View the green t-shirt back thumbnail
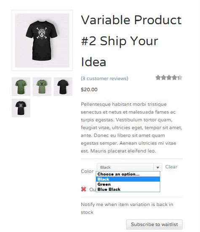Screen dimensions: 200x232 click(x=21, y=87)
